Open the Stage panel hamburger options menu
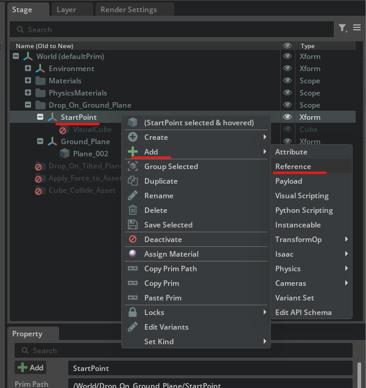Viewport: 366px width, 388px height. click(x=357, y=28)
